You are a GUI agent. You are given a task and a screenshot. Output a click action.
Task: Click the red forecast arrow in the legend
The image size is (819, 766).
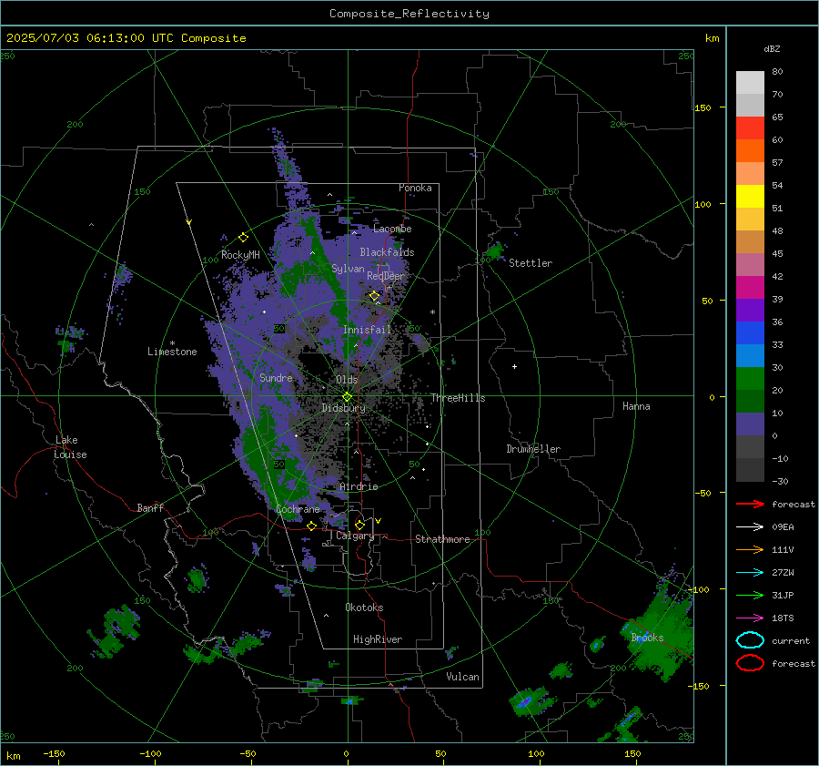750,504
